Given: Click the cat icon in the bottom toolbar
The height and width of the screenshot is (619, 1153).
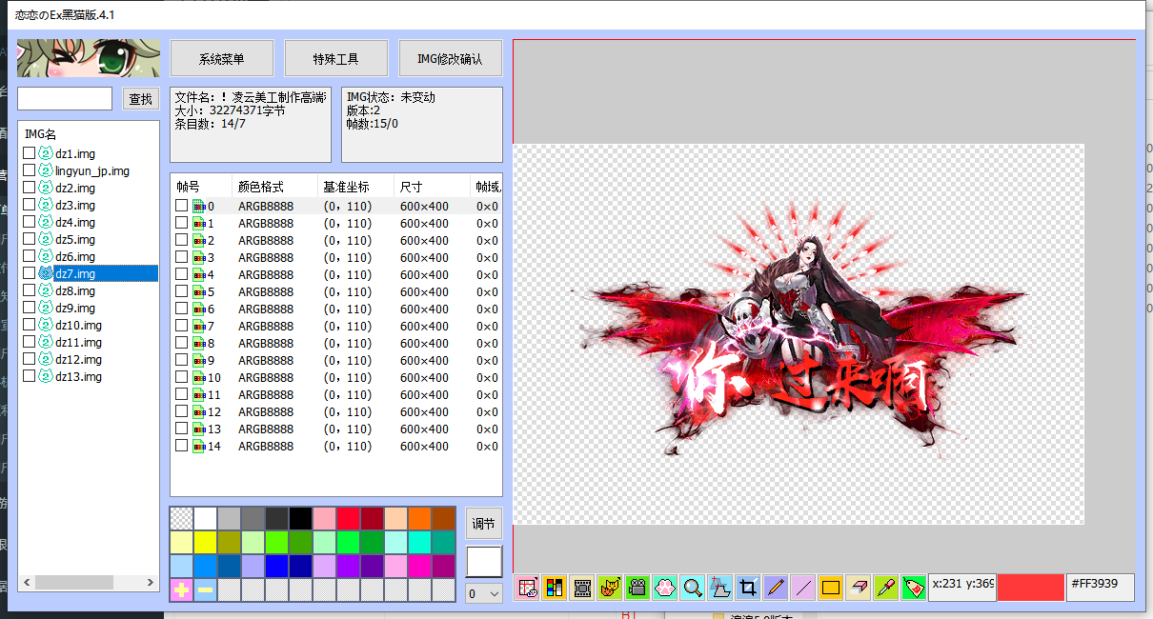Looking at the screenshot, I should click(x=609, y=588).
